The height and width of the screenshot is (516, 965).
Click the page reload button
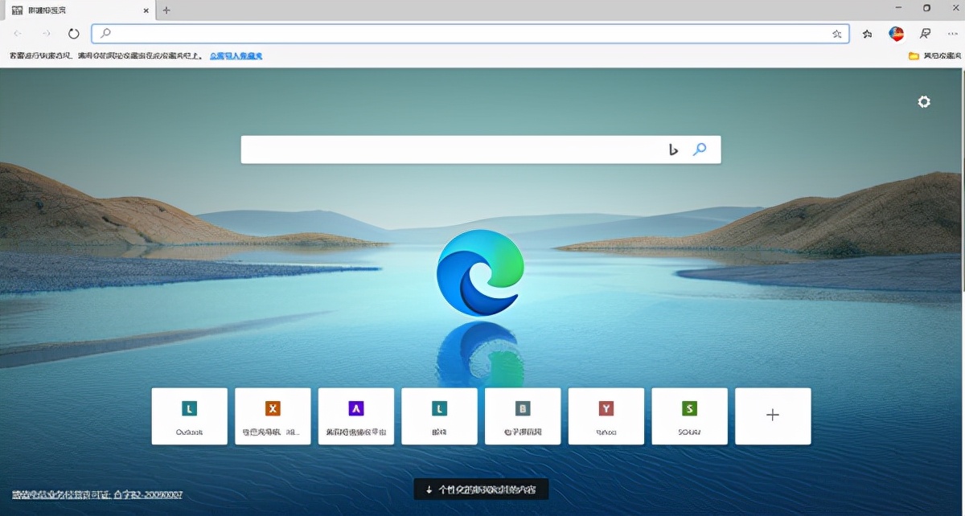tap(74, 34)
